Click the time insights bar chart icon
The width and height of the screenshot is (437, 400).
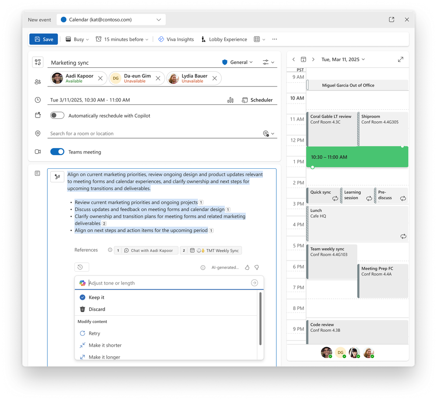click(x=231, y=100)
